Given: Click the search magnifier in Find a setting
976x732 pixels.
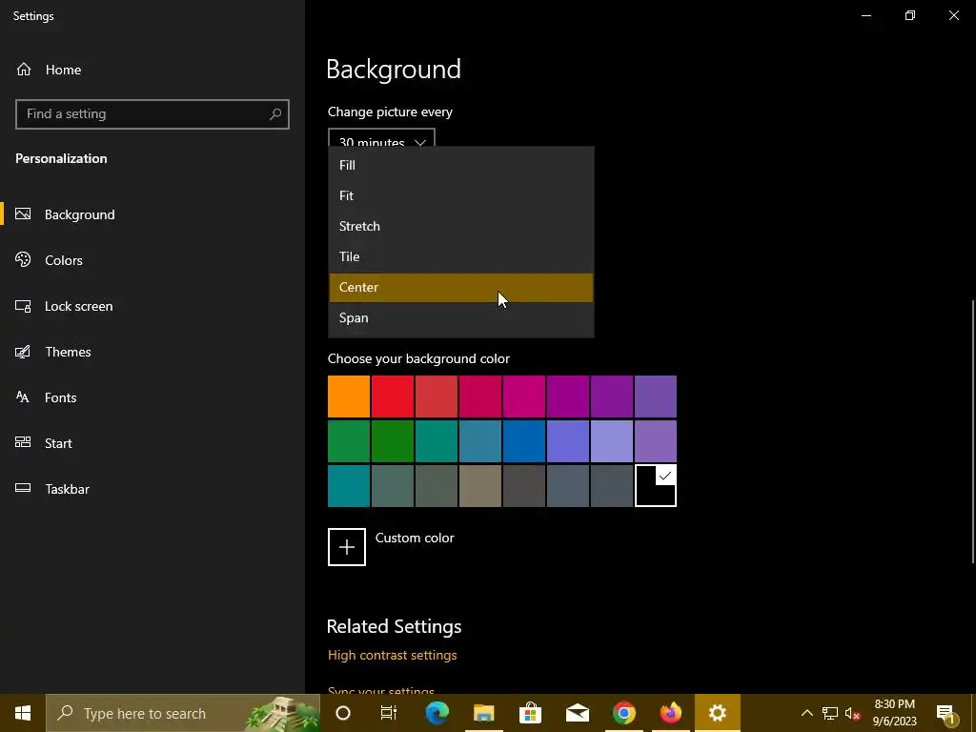Looking at the screenshot, I should click(275, 114).
